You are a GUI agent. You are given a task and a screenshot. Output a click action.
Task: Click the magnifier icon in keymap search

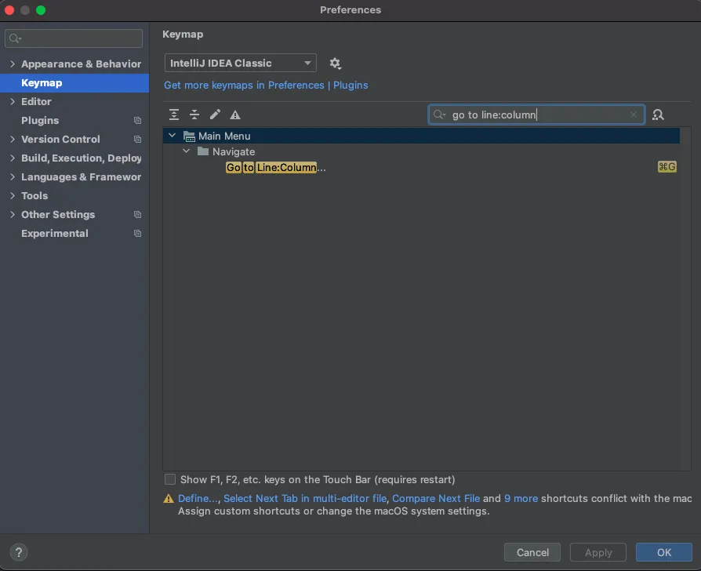pyautogui.click(x=439, y=115)
